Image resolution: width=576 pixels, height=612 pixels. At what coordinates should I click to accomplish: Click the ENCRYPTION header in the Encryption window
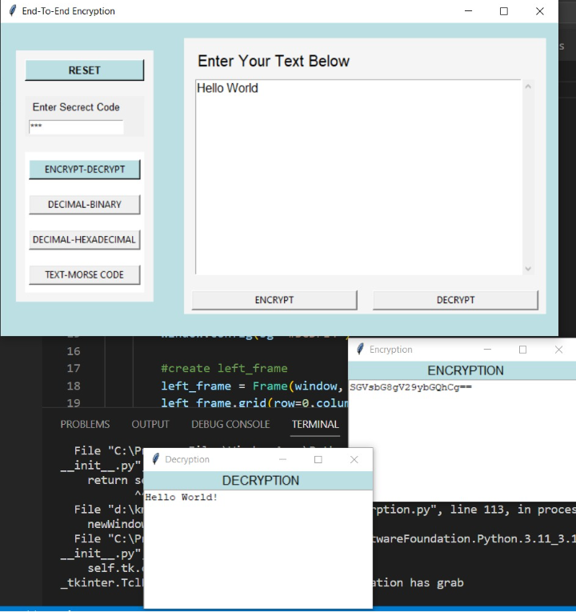(466, 370)
